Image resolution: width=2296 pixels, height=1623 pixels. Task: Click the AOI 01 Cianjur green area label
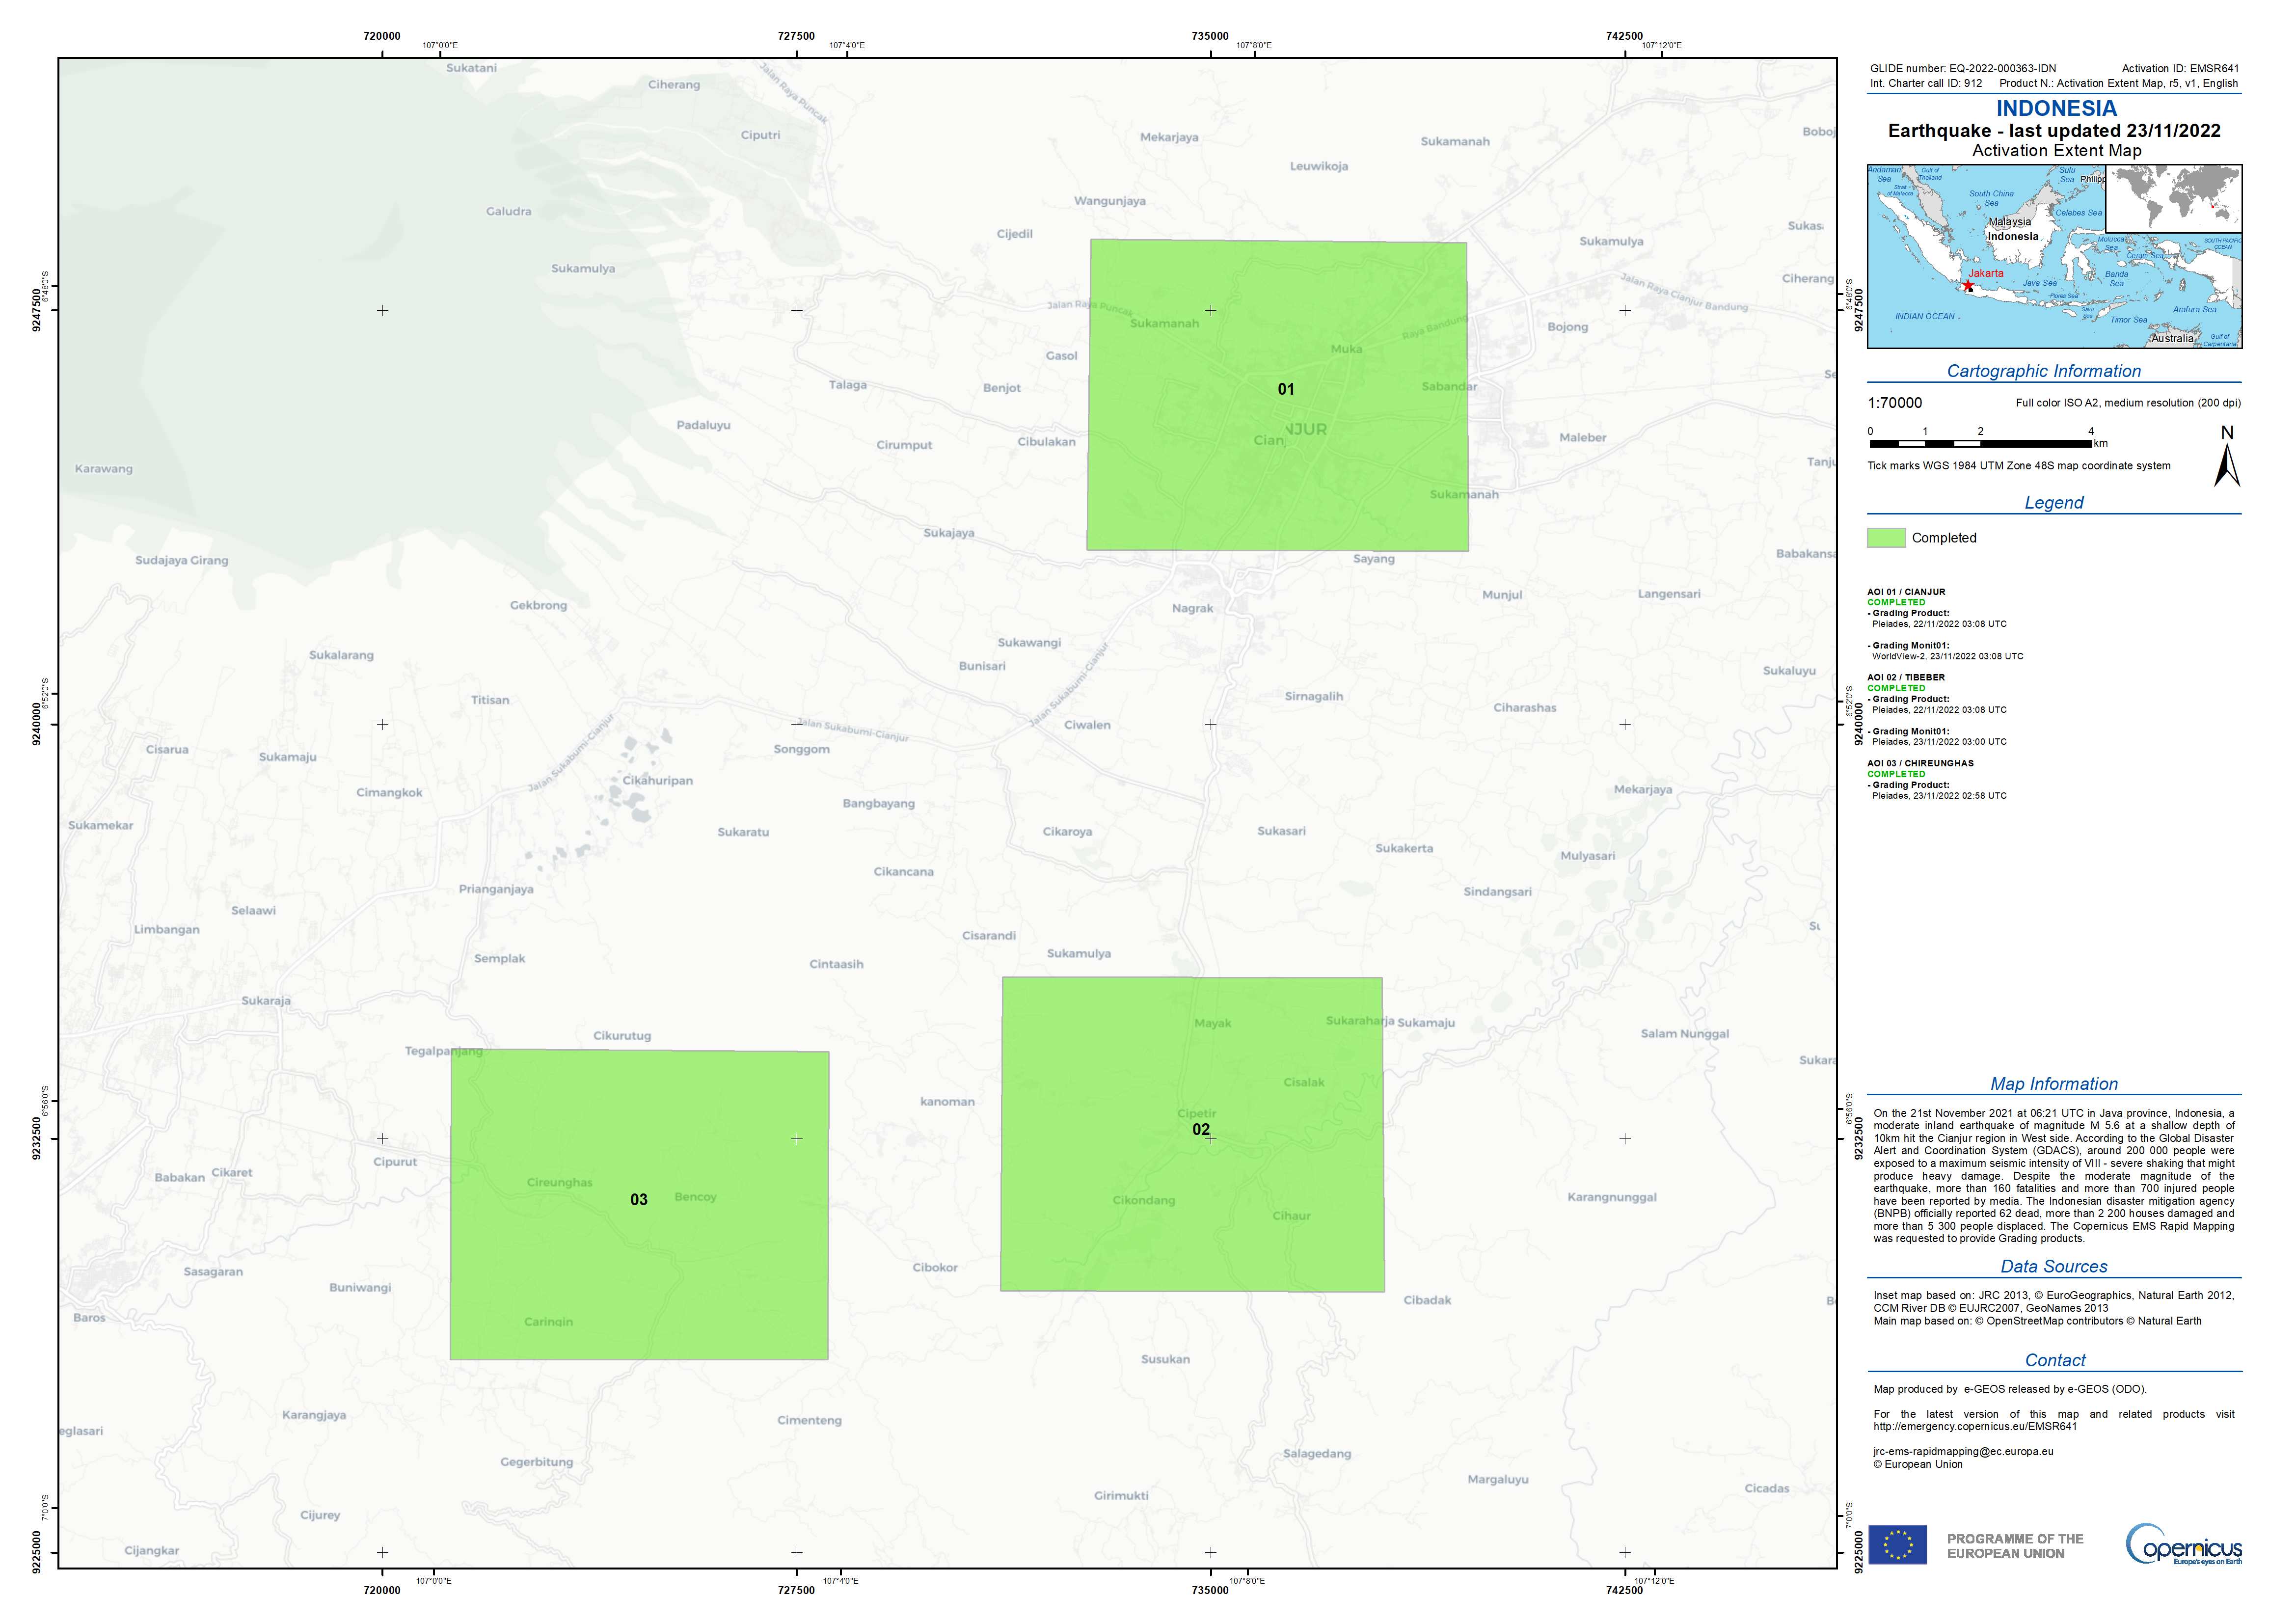point(1285,389)
